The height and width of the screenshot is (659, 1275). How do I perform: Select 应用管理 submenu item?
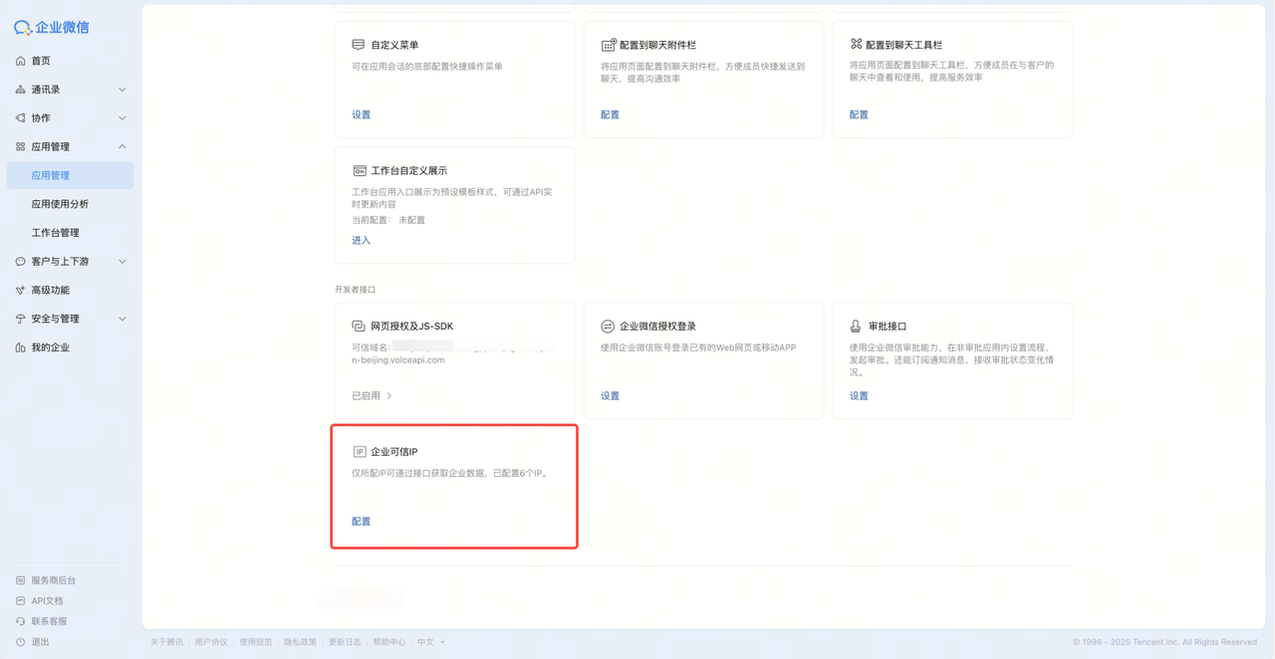point(70,175)
